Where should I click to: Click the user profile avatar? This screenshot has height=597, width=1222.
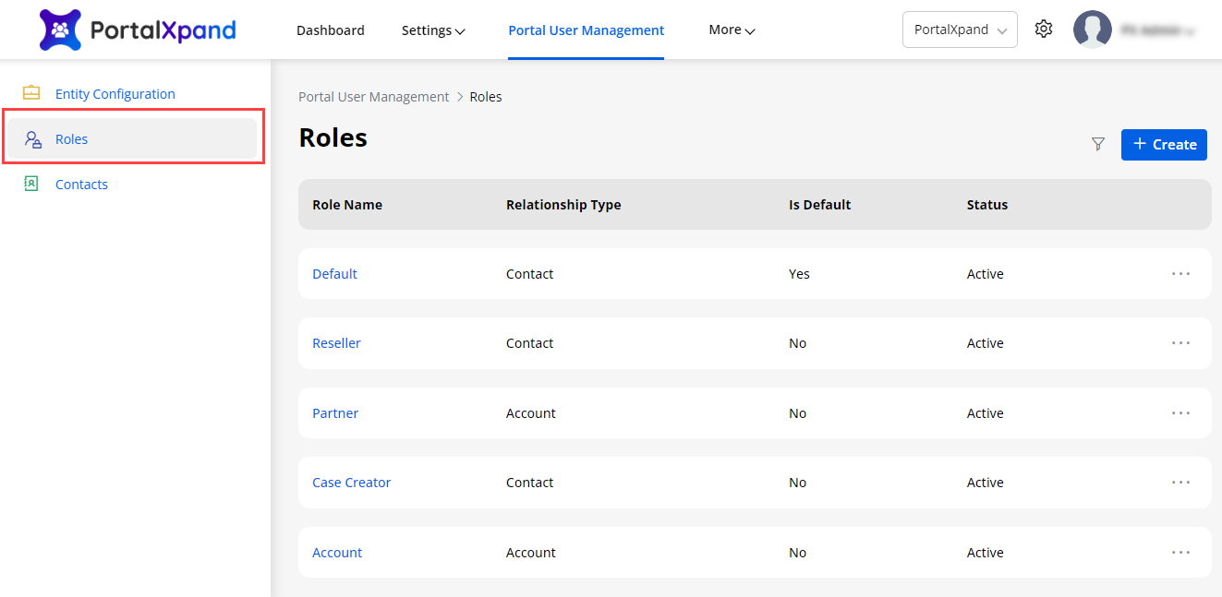(1092, 30)
